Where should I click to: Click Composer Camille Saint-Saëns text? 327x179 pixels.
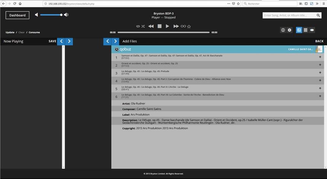(x=141, y=109)
